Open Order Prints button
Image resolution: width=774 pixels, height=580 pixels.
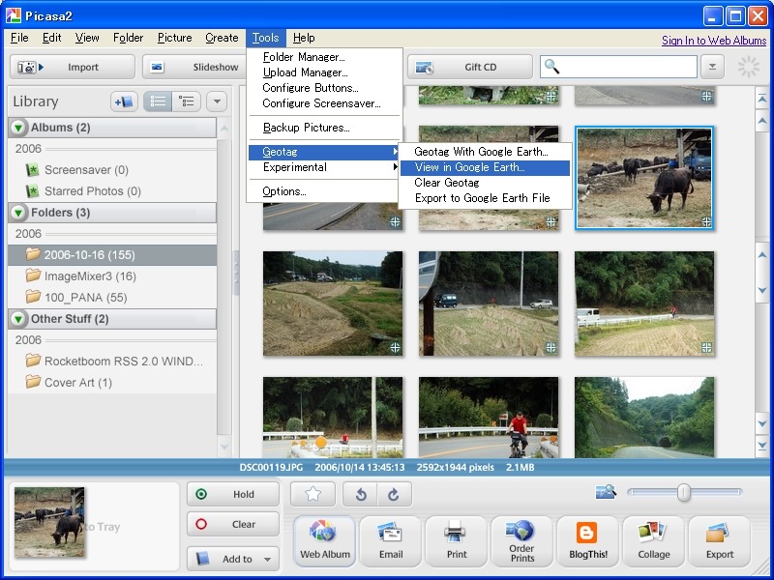(521, 540)
